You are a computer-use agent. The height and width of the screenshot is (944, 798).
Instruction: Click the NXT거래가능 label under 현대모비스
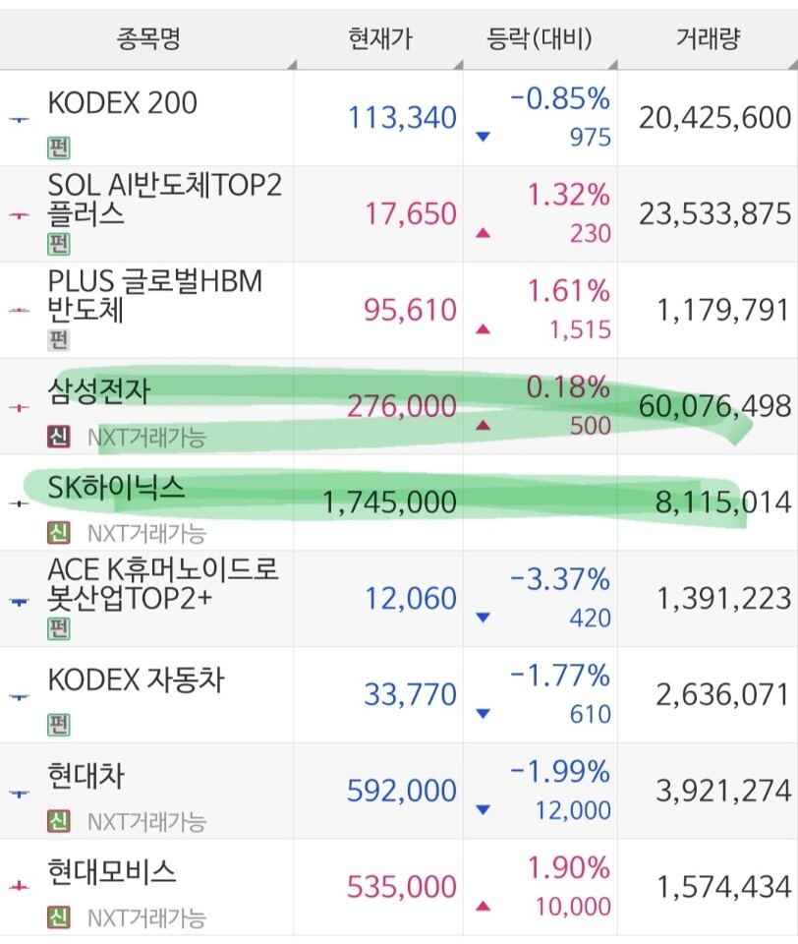point(146,918)
